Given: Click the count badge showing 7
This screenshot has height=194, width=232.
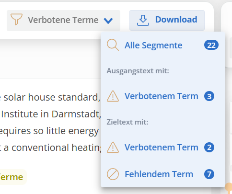Looking at the screenshot, I should 209,174.
